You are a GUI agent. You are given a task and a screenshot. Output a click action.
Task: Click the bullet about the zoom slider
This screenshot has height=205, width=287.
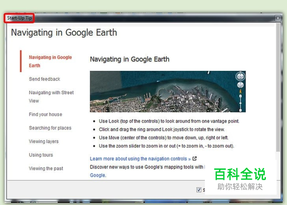click(x=166, y=146)
